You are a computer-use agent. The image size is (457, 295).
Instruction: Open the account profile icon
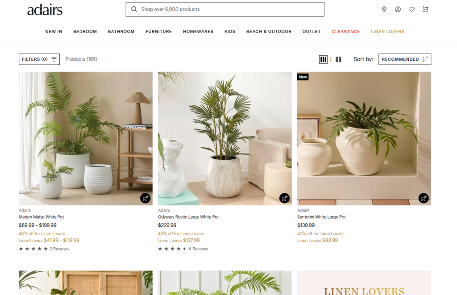coord(398,9)
